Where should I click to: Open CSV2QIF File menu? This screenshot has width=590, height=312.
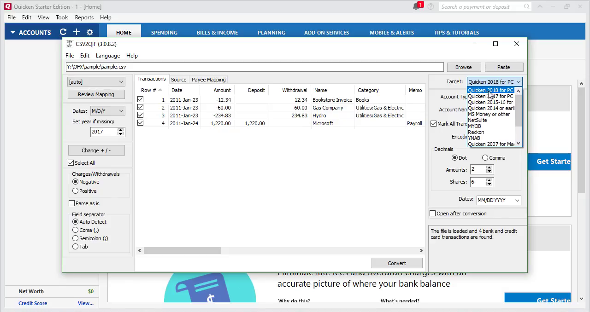tap(70, 55)
